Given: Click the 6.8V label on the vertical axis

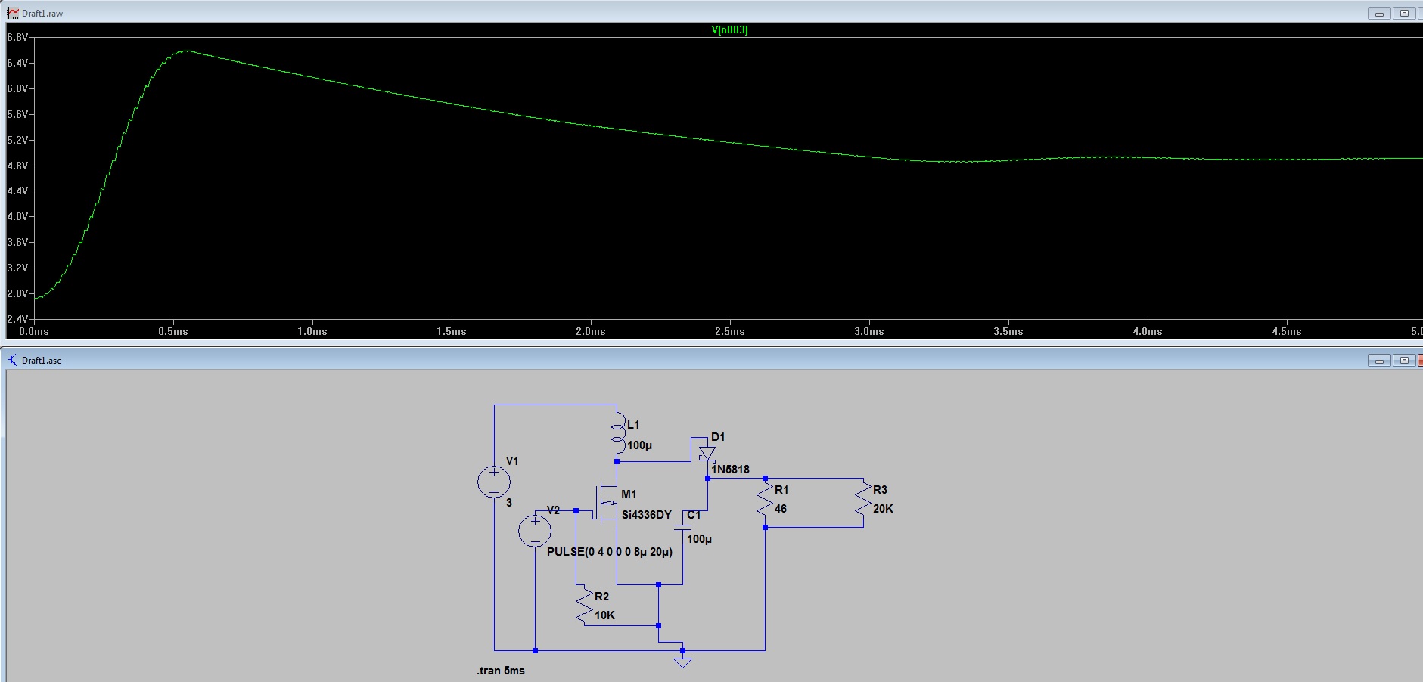Looking at the screenshot, I should click(17, 37).
